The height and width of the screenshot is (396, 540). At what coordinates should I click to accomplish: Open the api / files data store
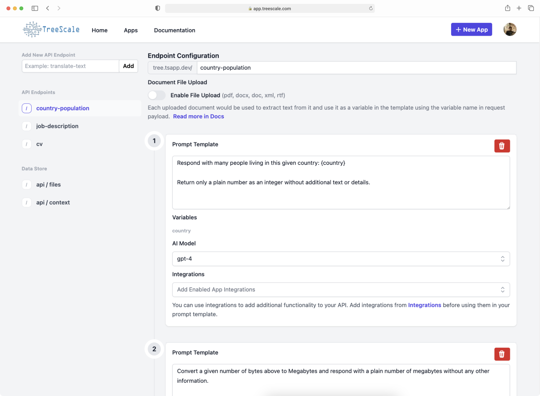click(x=48, y=185)
